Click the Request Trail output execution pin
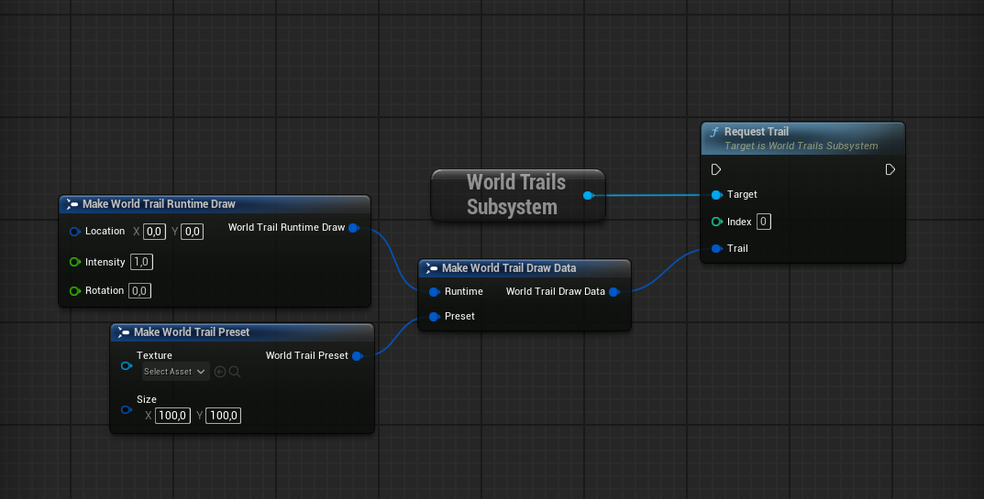 coord(890,170)
